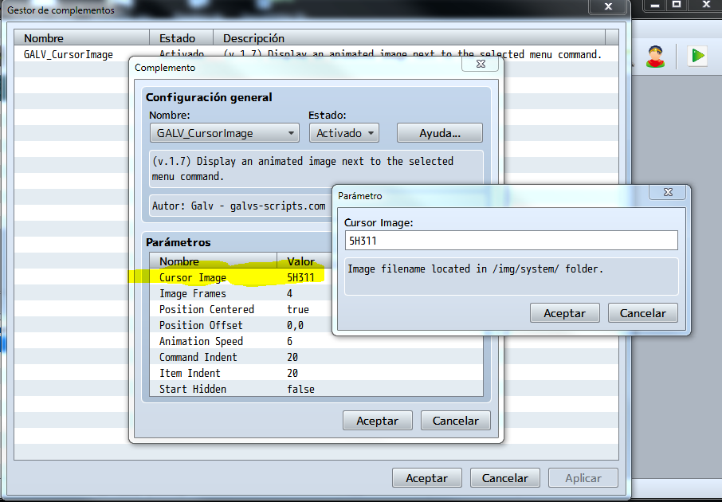The width and height of the screenshot is (722, 502).
Task: Sort plugins by the Nombre column header
Action: 41,37
